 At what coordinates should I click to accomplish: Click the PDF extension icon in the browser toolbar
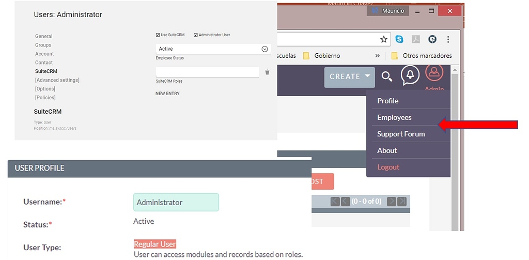416,39
